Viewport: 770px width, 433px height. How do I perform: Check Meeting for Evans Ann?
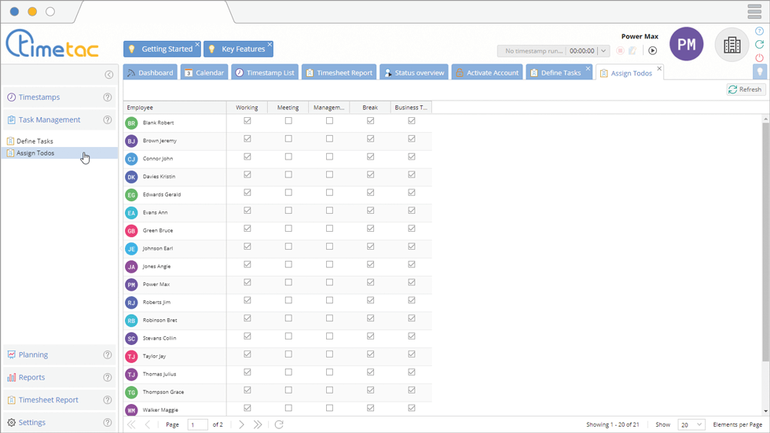click(289, 211)
